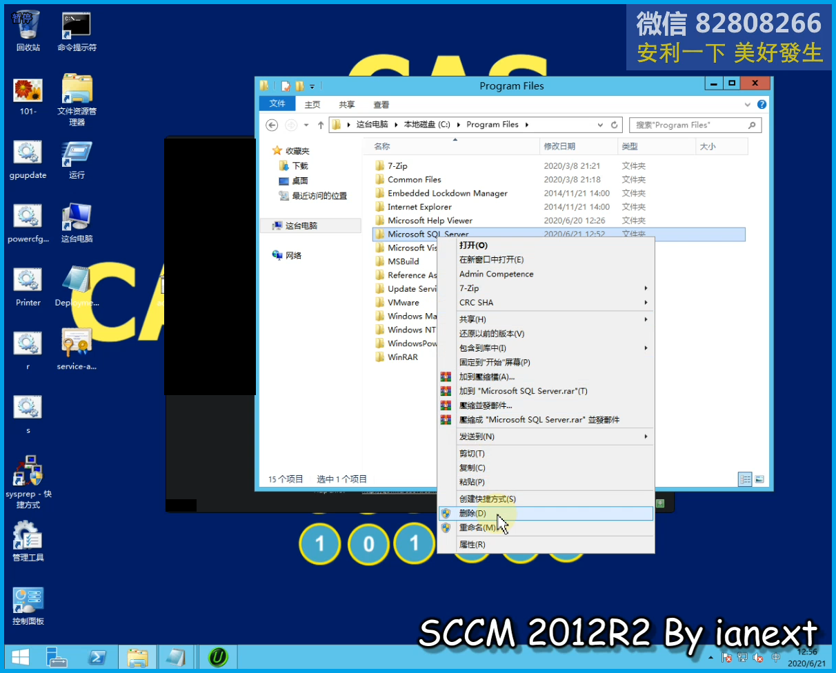Screen dimensions: 836x673
Task: Choose 复制(C) from the context menu
Action: (546, 468)
